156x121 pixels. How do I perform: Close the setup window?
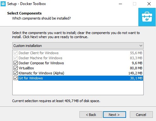pyautogui.click(x=149, y=4)
